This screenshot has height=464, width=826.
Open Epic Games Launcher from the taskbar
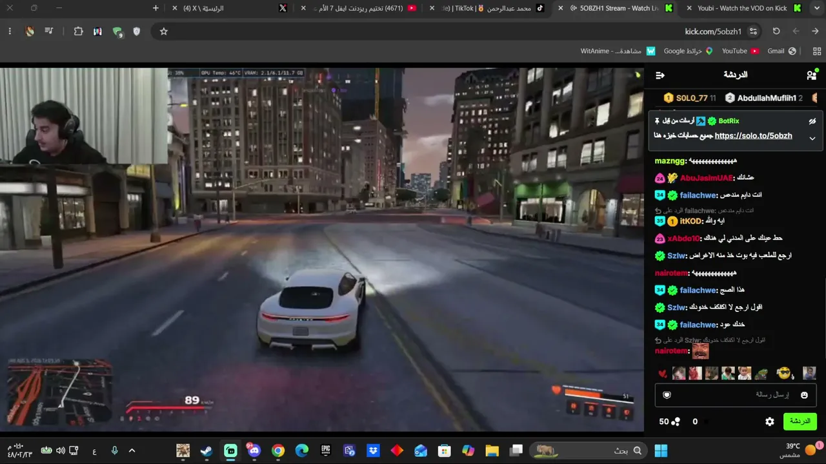click(326, 450)
